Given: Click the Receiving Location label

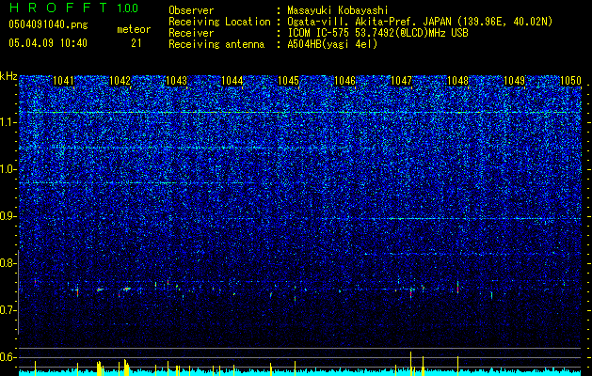Looking at the screenshot, I should pos(219,22).
